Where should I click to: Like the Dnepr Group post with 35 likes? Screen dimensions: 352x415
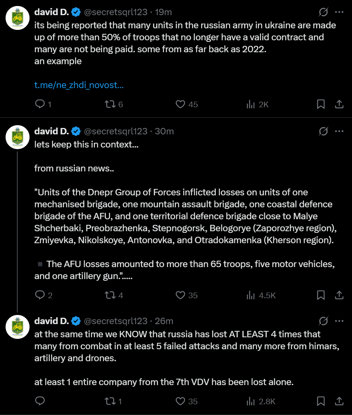pyautogui.click(x=180, y=295)
